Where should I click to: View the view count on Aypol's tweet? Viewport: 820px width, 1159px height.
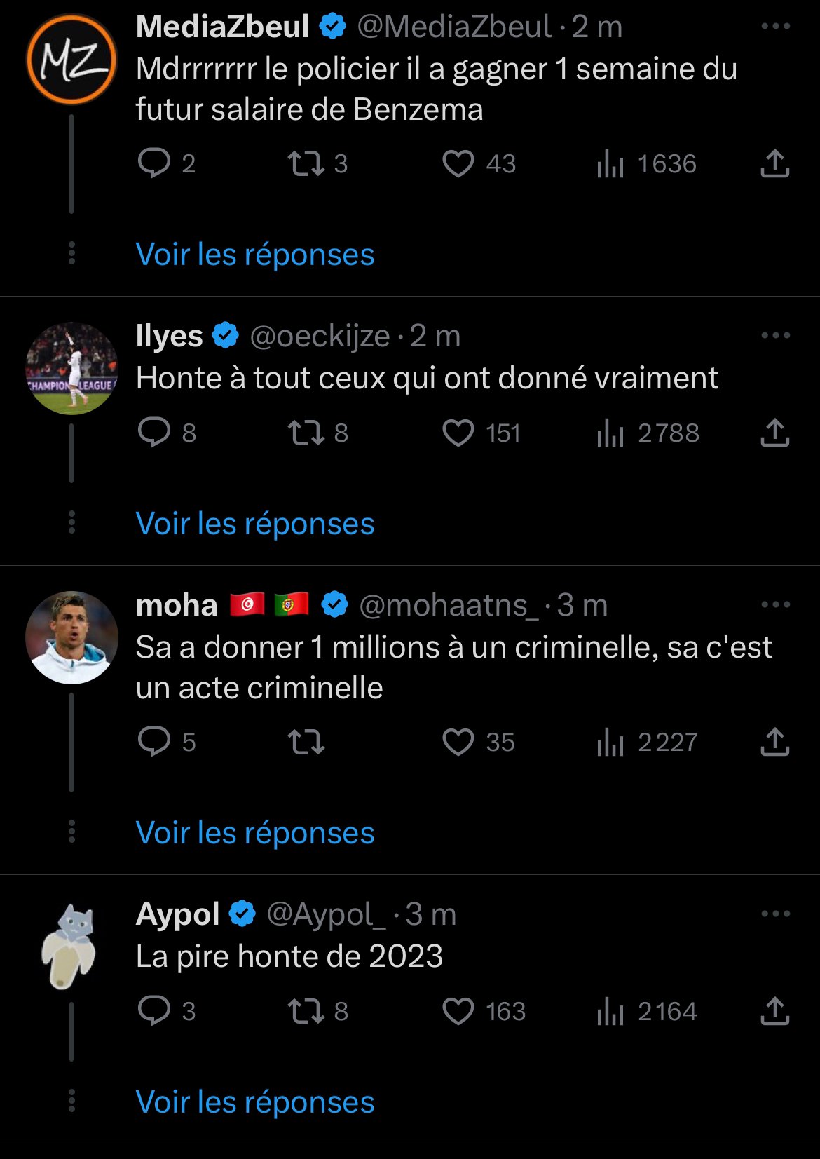pos(648,1011)
